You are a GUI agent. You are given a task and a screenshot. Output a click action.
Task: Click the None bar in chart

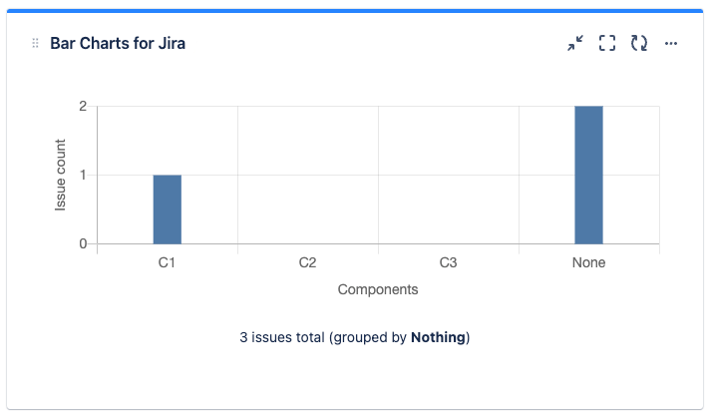(x=588, y=175)
